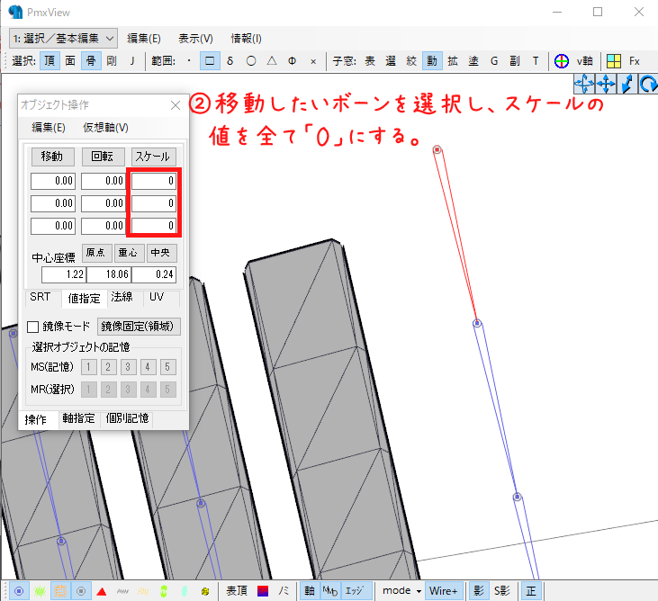Click the camera rotate-move icon top right

pyautogui.click(x=583, y=84)
